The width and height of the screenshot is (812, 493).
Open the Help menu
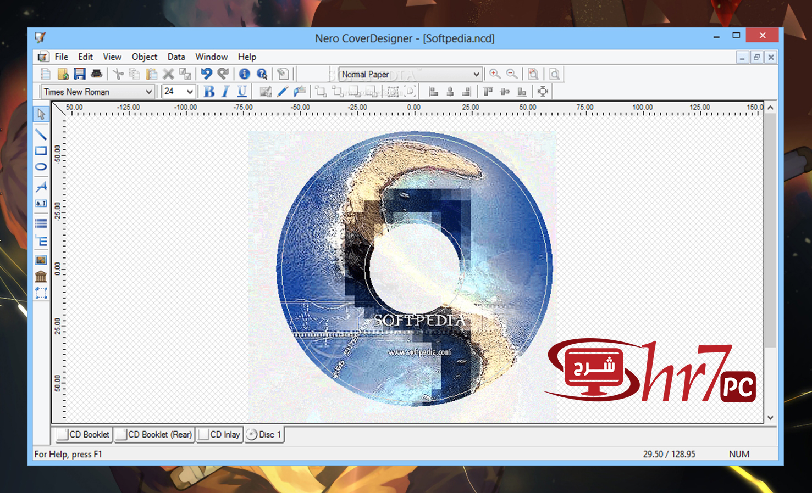247,57
